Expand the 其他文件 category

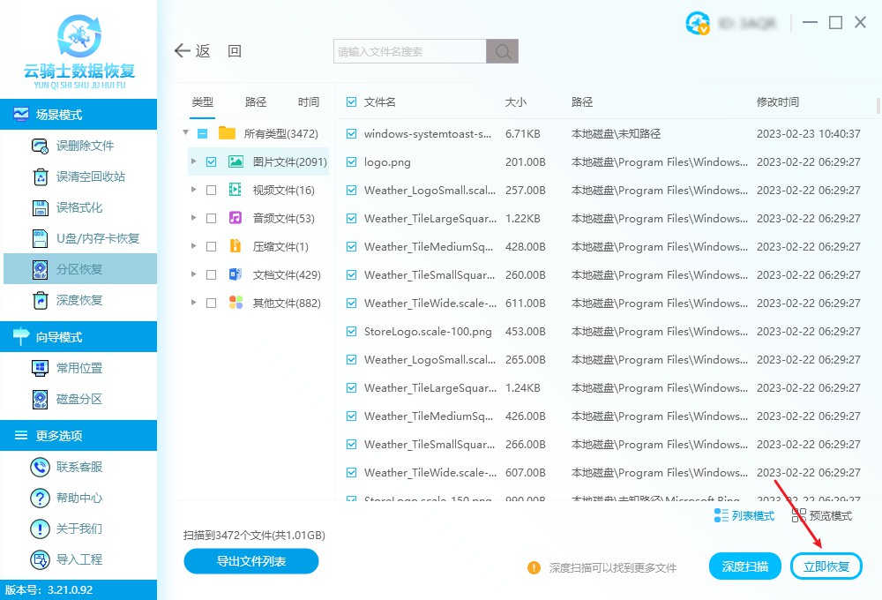pos(194,303)
